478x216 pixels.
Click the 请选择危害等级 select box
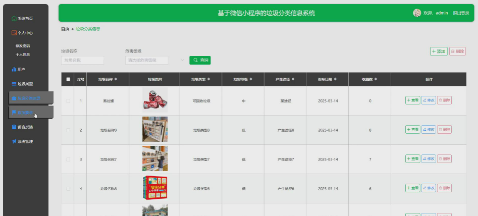pyautogui.click(x=147, y=61)
